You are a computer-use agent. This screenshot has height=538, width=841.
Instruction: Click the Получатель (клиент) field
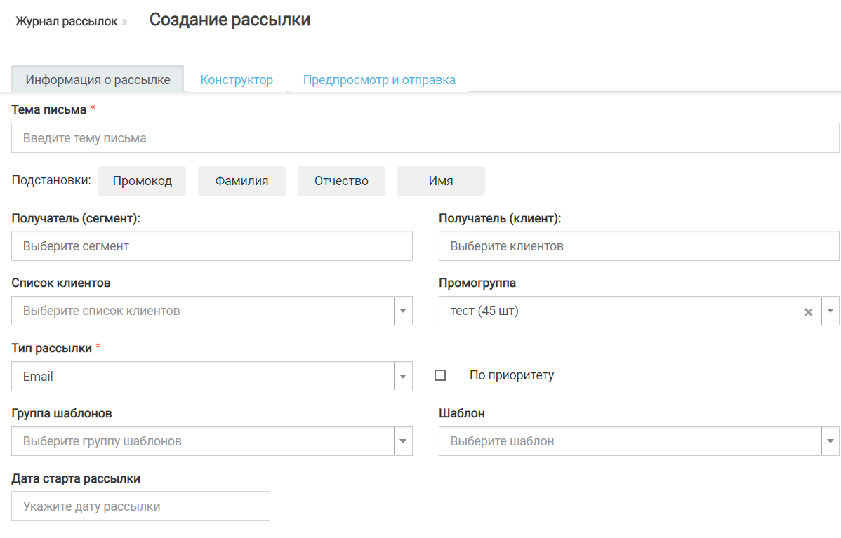(638, 246)
